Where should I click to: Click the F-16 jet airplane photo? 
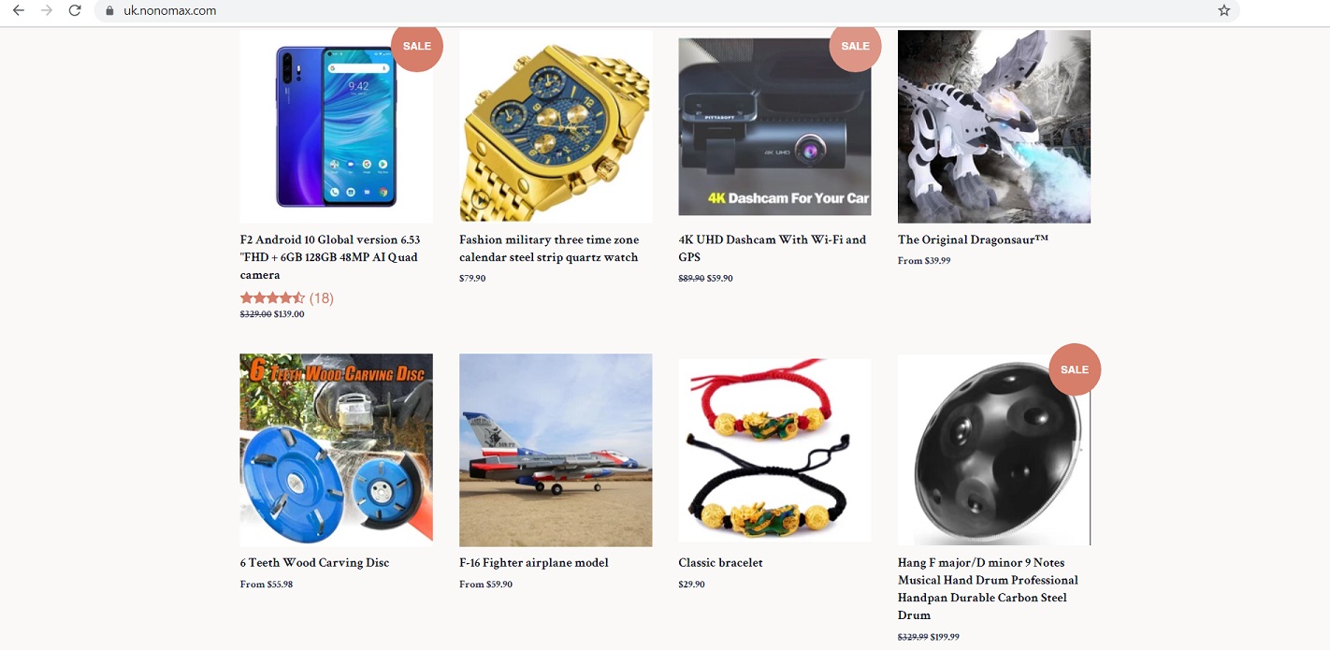(x=556, y=450)
